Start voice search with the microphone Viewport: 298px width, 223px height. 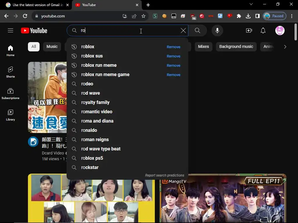pyautogui.click(x=217, y=30)
